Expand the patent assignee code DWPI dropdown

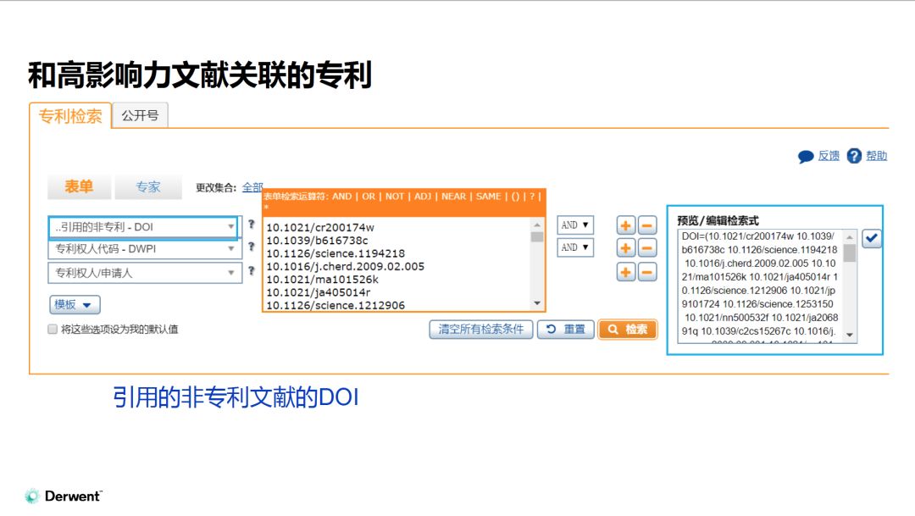pyautogui.click(x=145, y=249)
